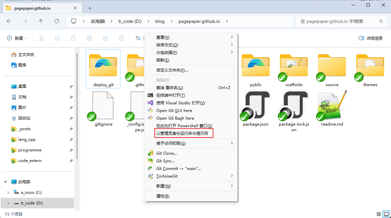
Task: Click Git Clone... in context menu
Action: click(166, 153)
